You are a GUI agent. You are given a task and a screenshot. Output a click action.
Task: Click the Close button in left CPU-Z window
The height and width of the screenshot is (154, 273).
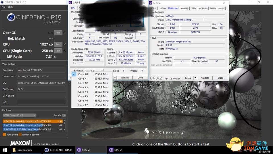pyautogui.click(x=140, y=78)
